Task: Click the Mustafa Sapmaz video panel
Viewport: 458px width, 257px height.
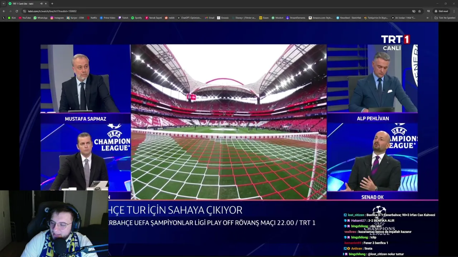Action: (85, 79)
